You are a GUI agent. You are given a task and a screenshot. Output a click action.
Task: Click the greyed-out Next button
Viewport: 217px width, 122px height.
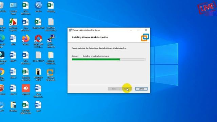pyautogui.click(x=126, y=89)
